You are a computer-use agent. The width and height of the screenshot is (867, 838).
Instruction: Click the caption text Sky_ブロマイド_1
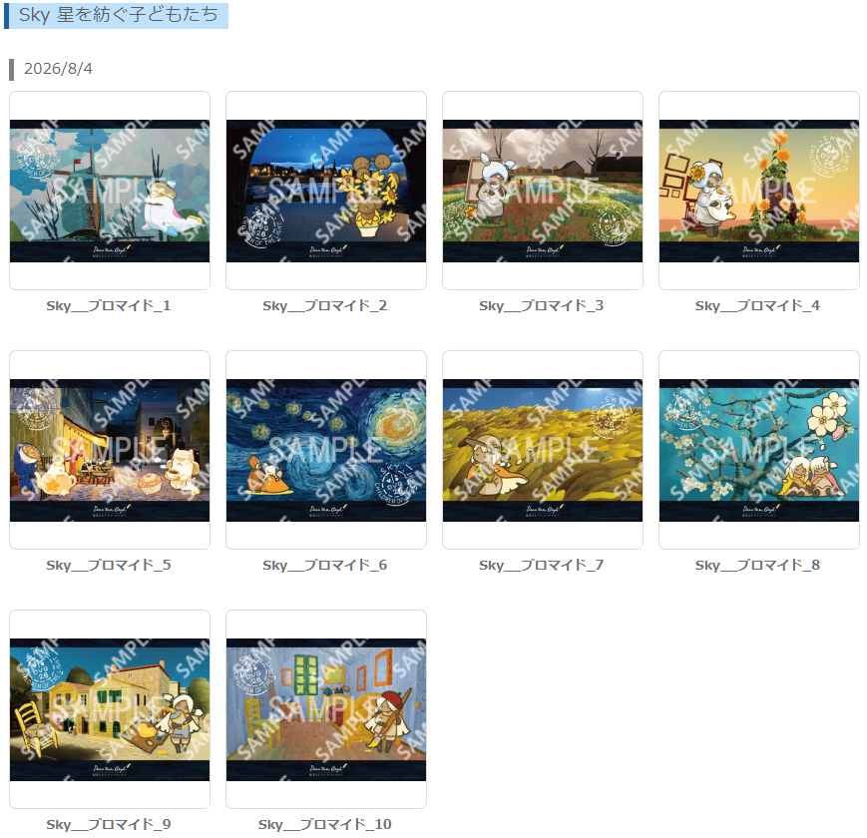(x=109, y=305)
